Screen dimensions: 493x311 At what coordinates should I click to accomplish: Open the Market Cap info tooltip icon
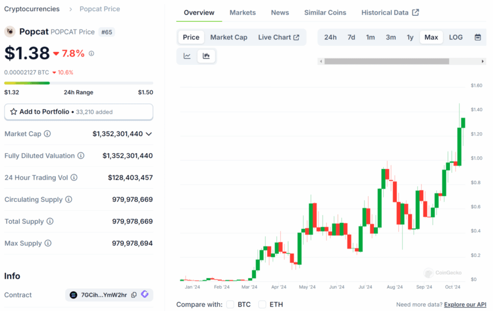click(46, 134)
